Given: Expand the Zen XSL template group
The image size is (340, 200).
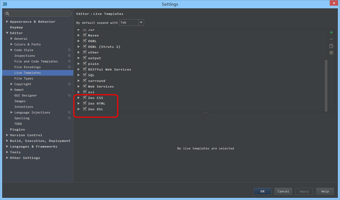Looking at the screenshot, I should 79,109.
